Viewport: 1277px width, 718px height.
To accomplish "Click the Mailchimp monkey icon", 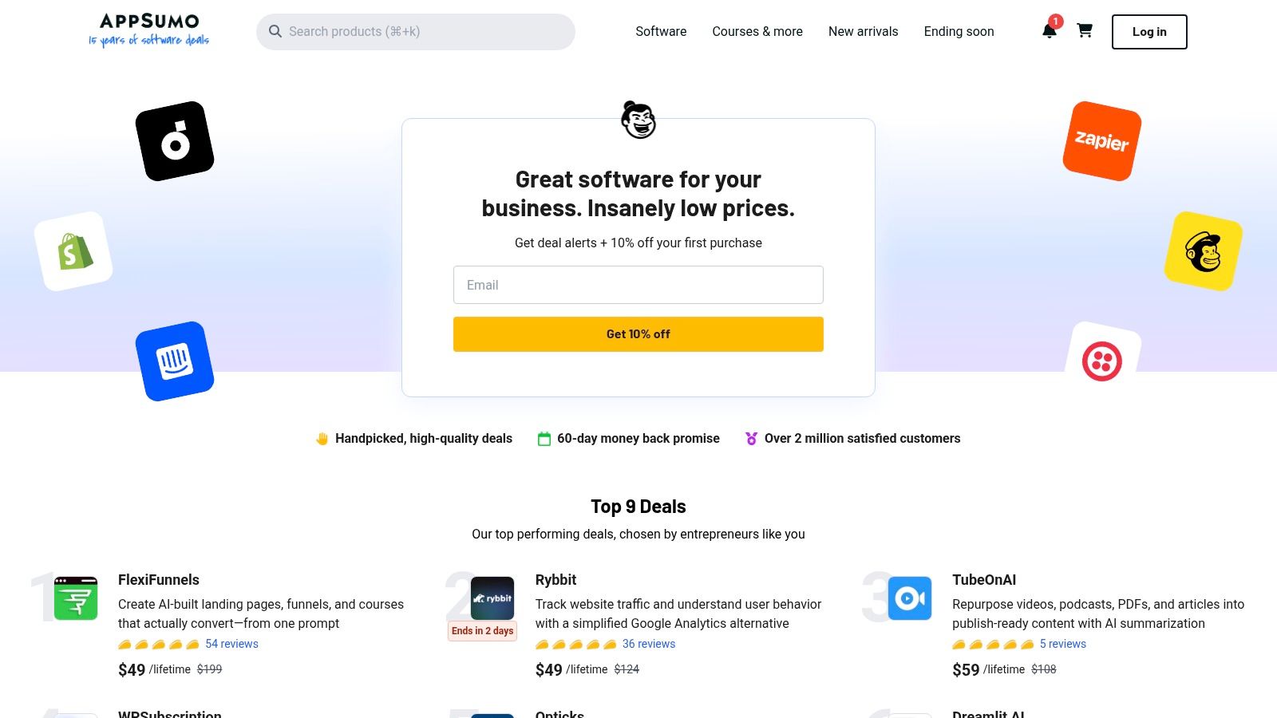I will pos(1203,251).
